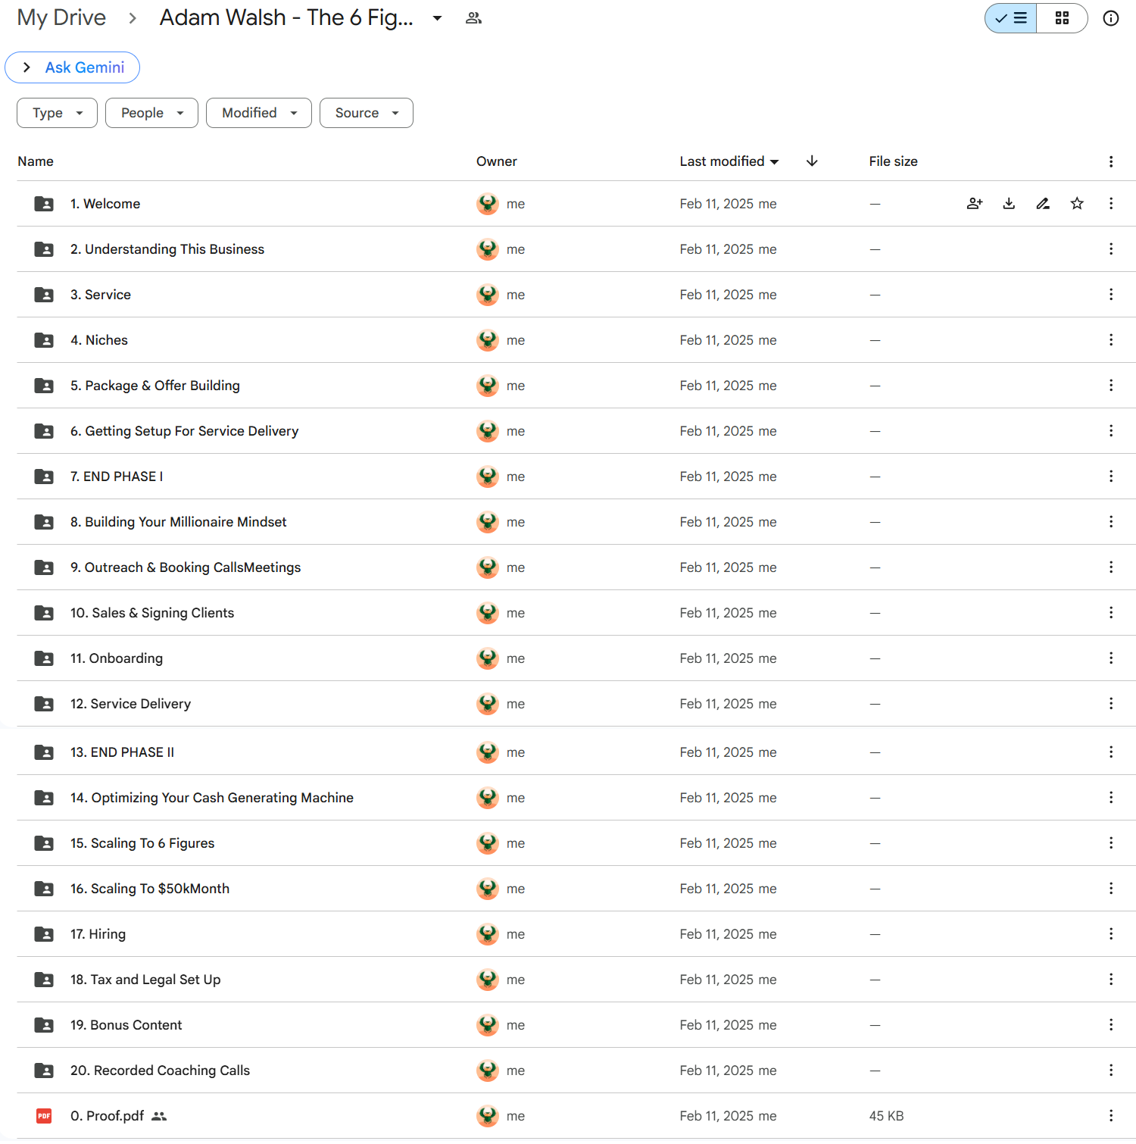Viewport: 1136px width, 1144px height.
Task: Open the view details info icon
Action: (1110, 18)
